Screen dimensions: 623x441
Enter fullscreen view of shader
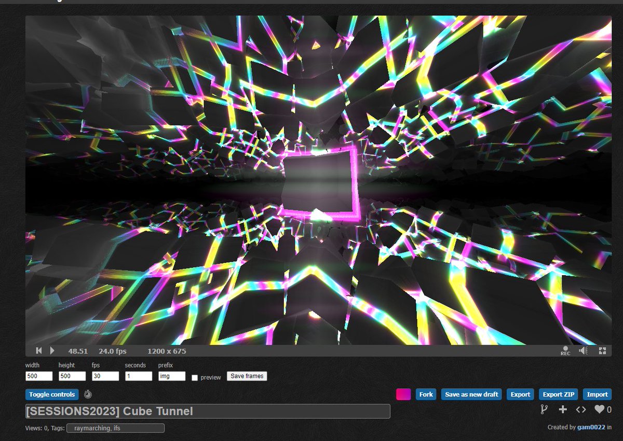pos(602,351)
